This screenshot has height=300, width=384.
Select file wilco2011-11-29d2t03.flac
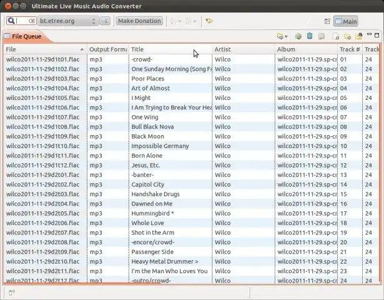pyautogui.click(x=42, y=194)
